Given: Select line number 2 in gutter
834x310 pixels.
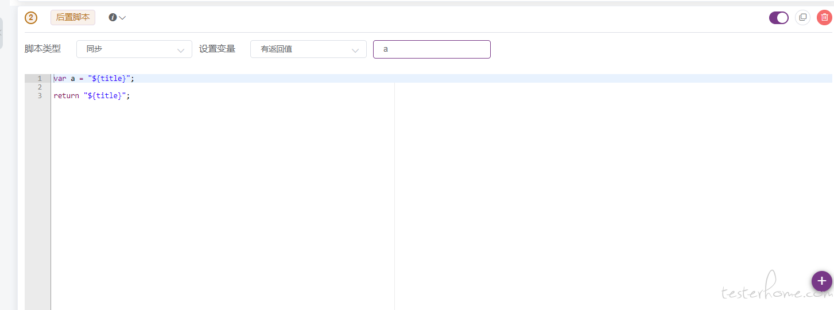Looking at the screenshot, I should [40, 87].
